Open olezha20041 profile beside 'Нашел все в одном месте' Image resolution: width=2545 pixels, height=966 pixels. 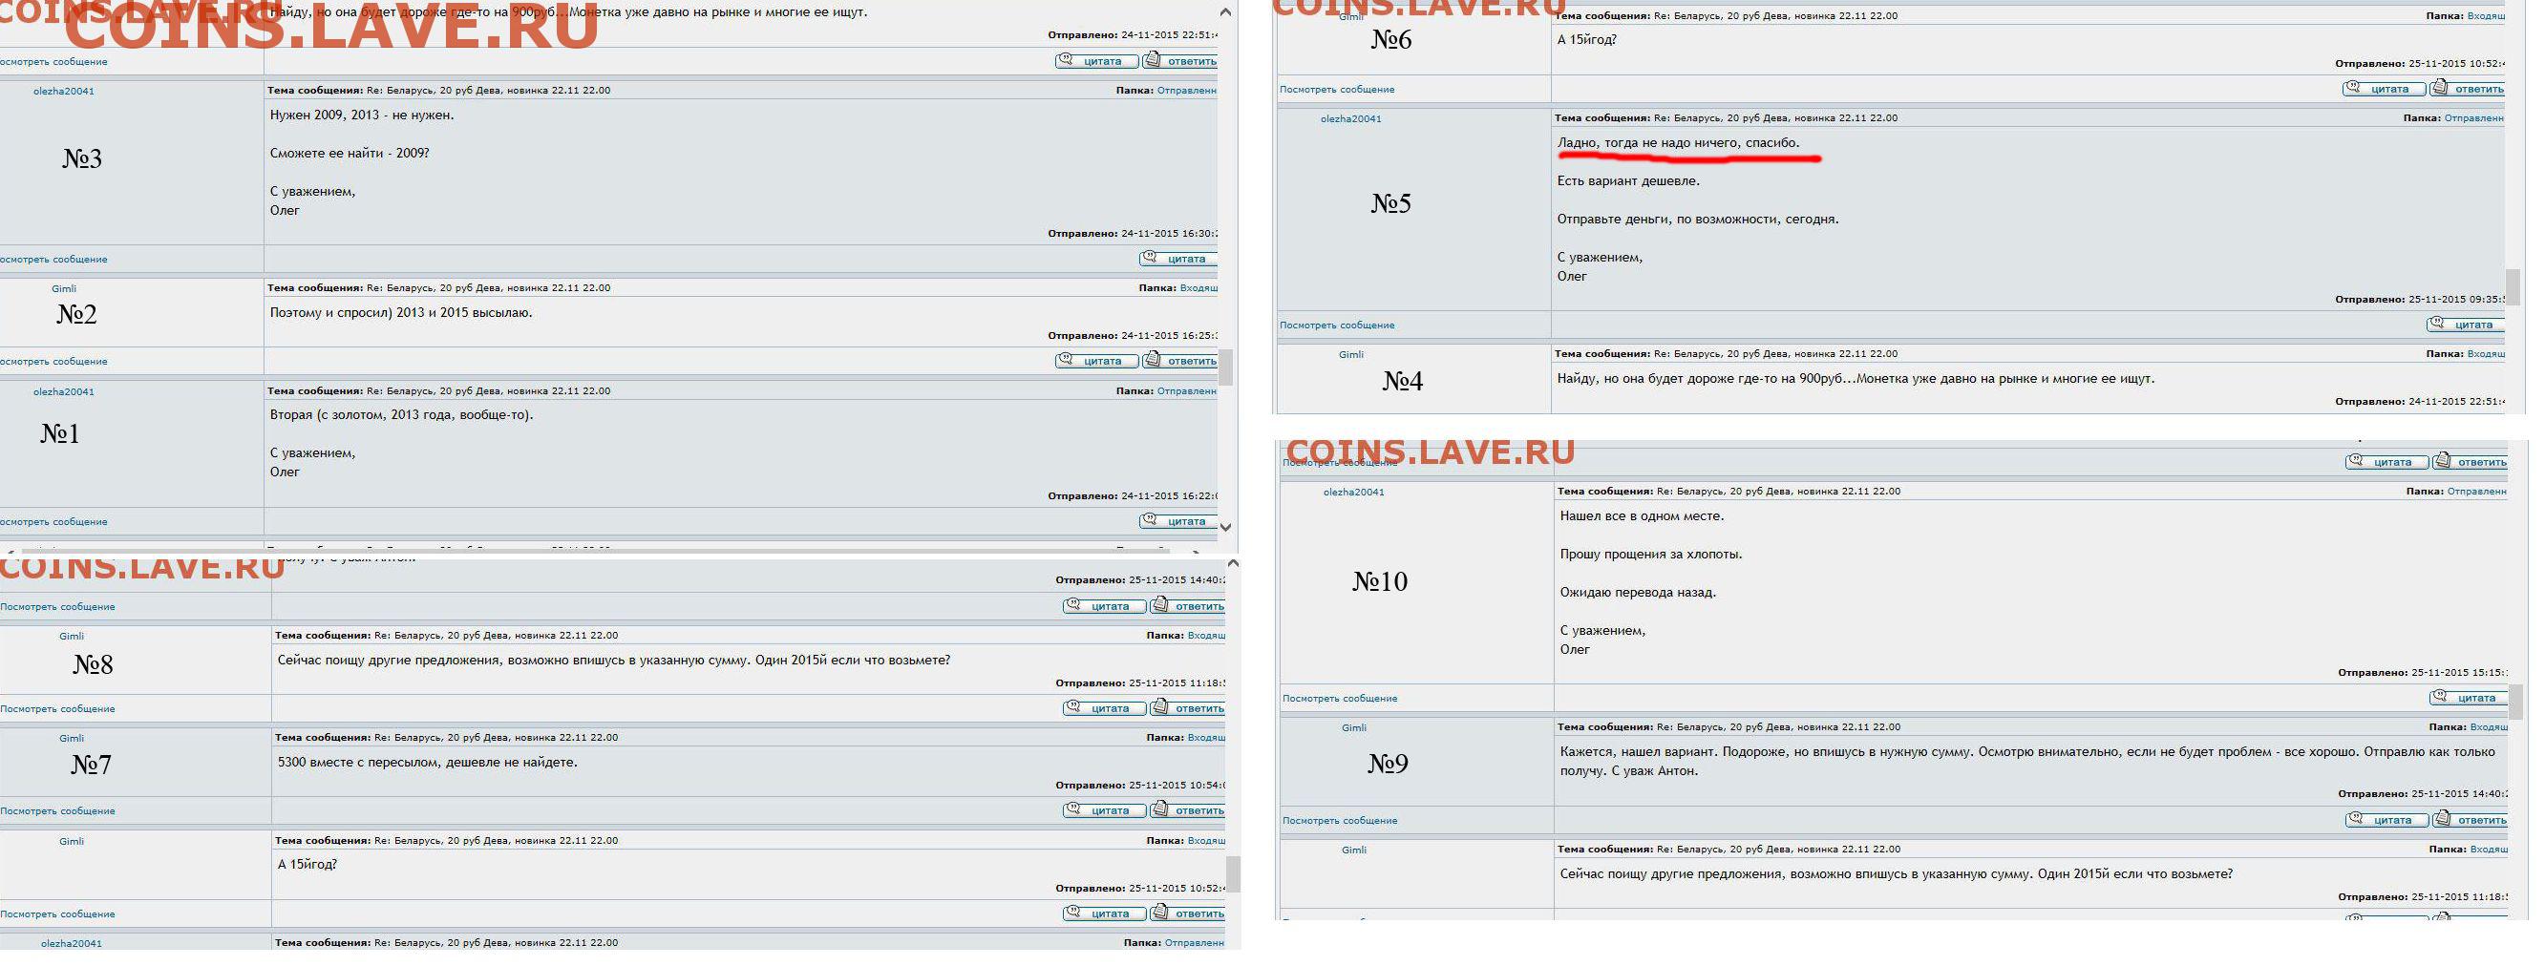coord(1354,493)
